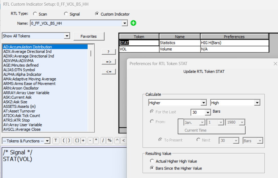Insert the plus operator into formula
The width and height of the screenshot is (278, 178).
tap(83, 141)
